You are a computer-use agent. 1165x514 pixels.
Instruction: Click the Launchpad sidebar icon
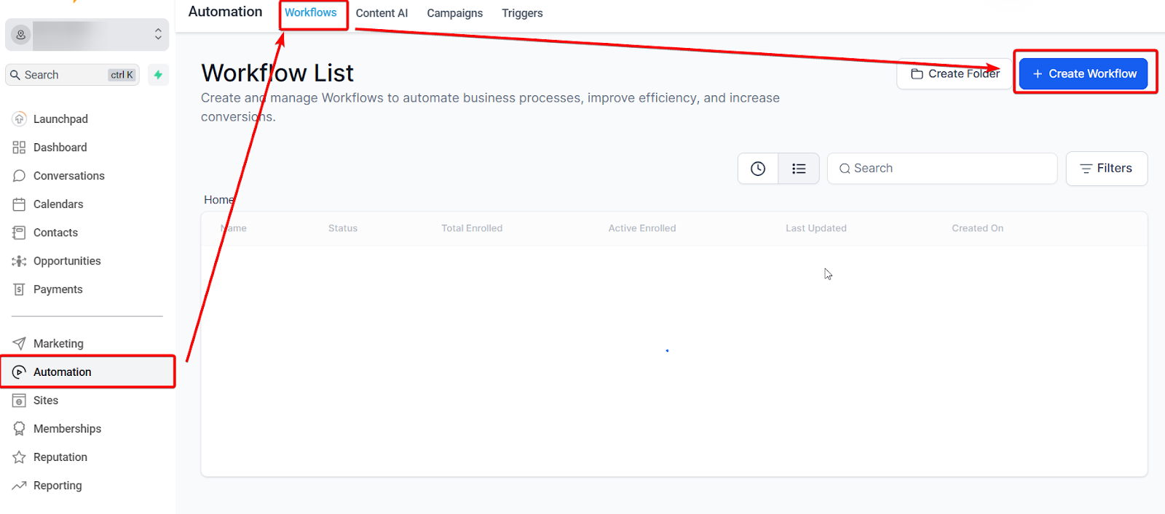click(x=20, y=119)
